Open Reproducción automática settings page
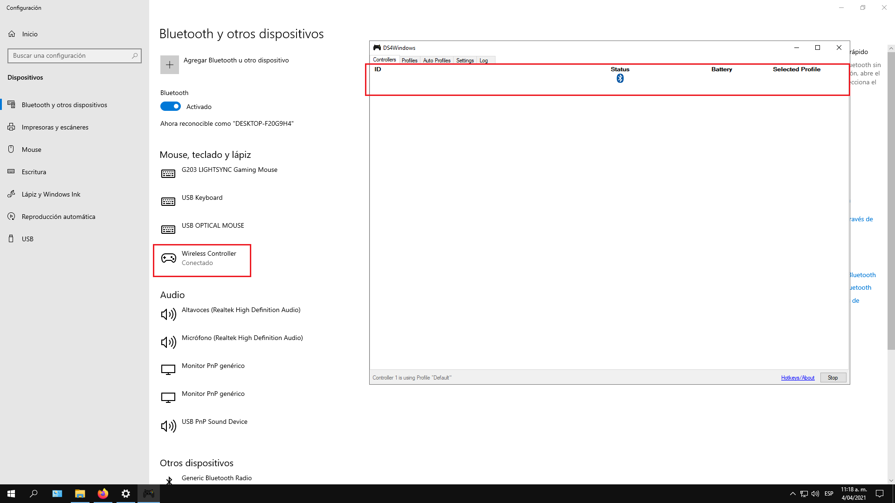This screenshot has width=895, height=503. 75,217
